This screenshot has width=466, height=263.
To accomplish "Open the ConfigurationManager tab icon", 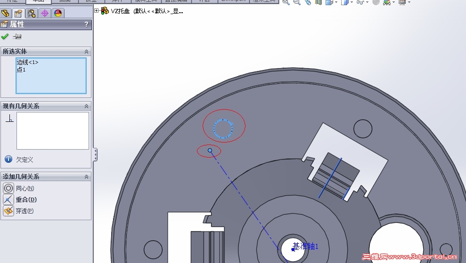I will click(32, 13).
